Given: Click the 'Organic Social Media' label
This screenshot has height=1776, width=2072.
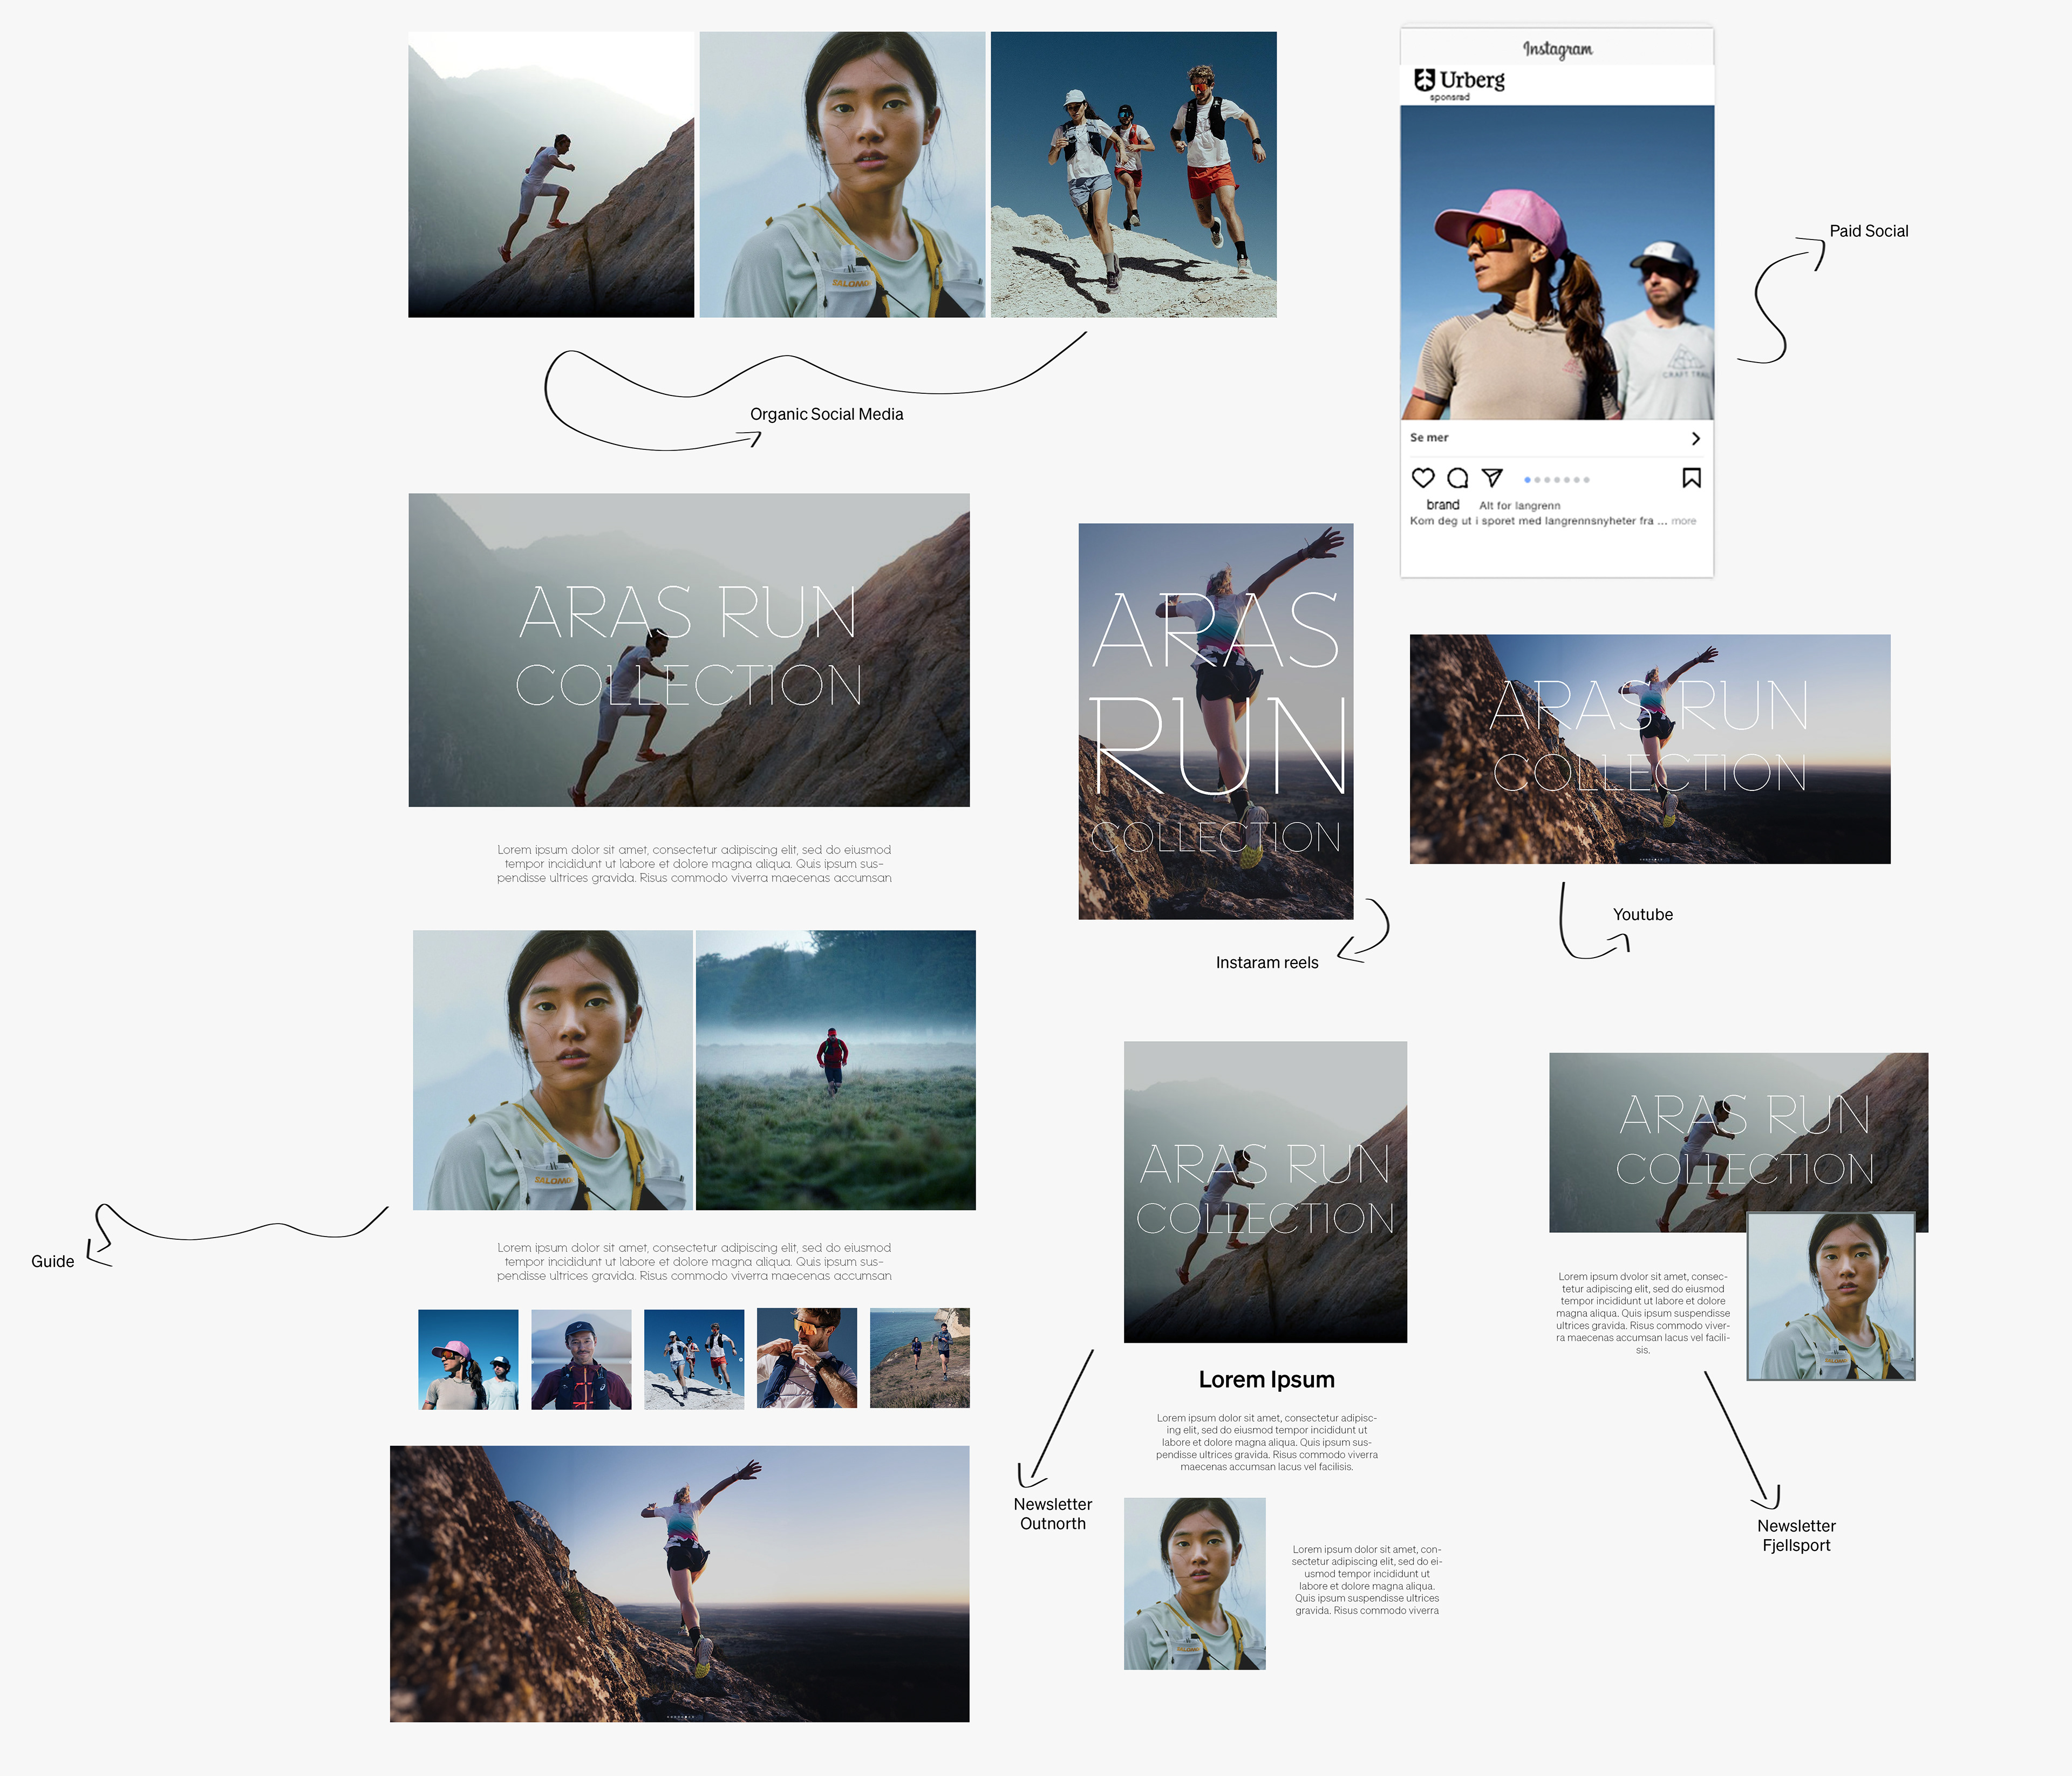Looking at the screenshot, I should coord(826,414).
